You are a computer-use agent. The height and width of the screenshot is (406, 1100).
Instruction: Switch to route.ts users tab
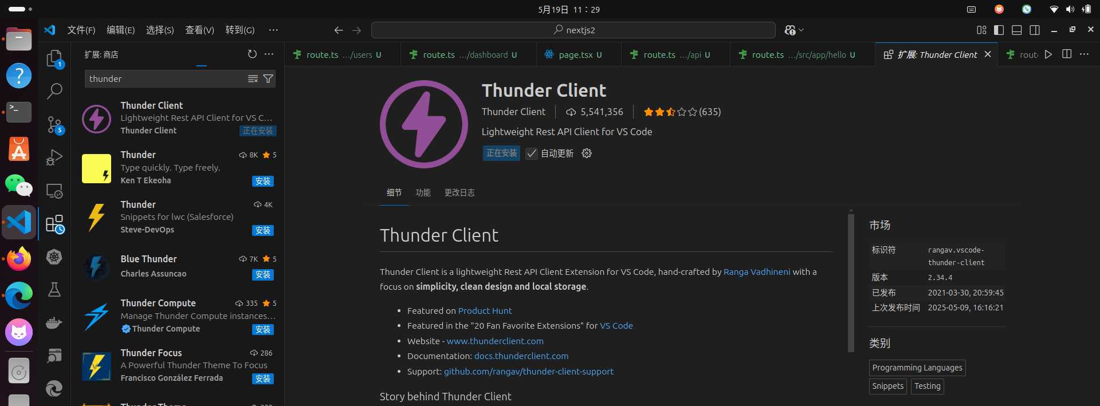(343, 54)
